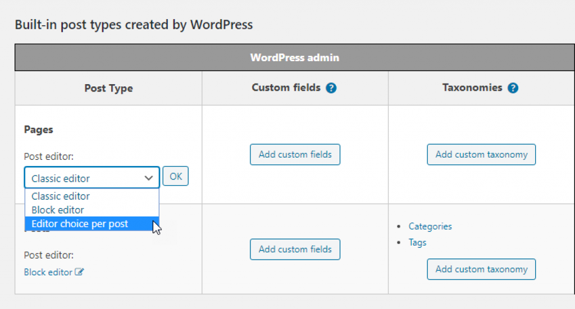The width and height of the screenshot is (575, 309).
Task: Add custom fields for Pages
Action: [295, 155]
